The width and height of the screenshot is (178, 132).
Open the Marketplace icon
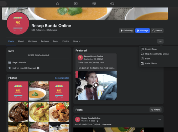pyautogui.click(x=94, y=4)
